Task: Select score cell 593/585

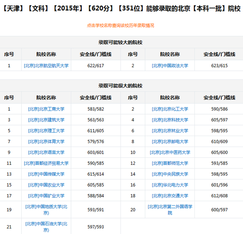Action: (219, 163)
